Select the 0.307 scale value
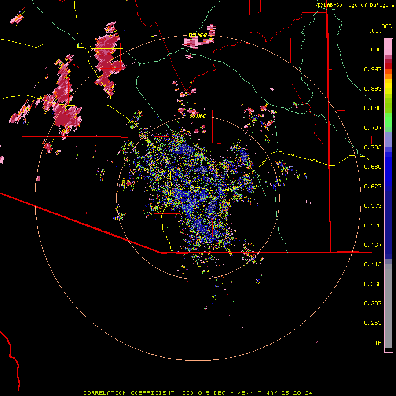The width and height of the screenshot is (396, 396). coord(373,304)
